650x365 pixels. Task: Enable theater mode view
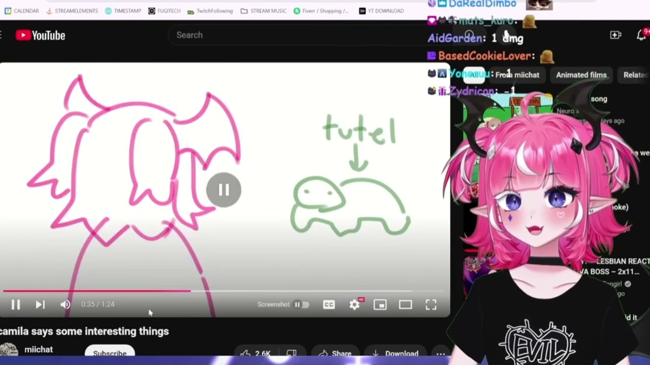pyautogui.click(x=405, y=304)
